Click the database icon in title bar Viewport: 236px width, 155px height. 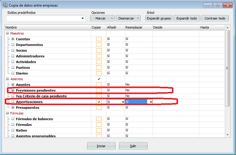5,5
